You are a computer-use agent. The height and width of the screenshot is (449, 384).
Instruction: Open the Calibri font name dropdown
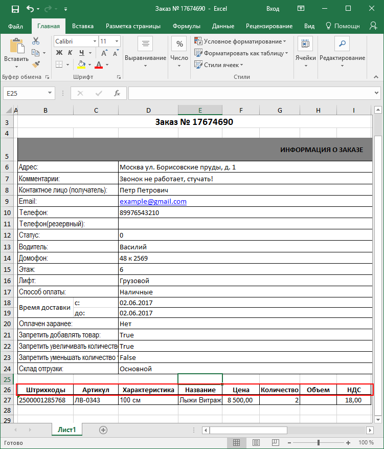[x=95, y=41]
